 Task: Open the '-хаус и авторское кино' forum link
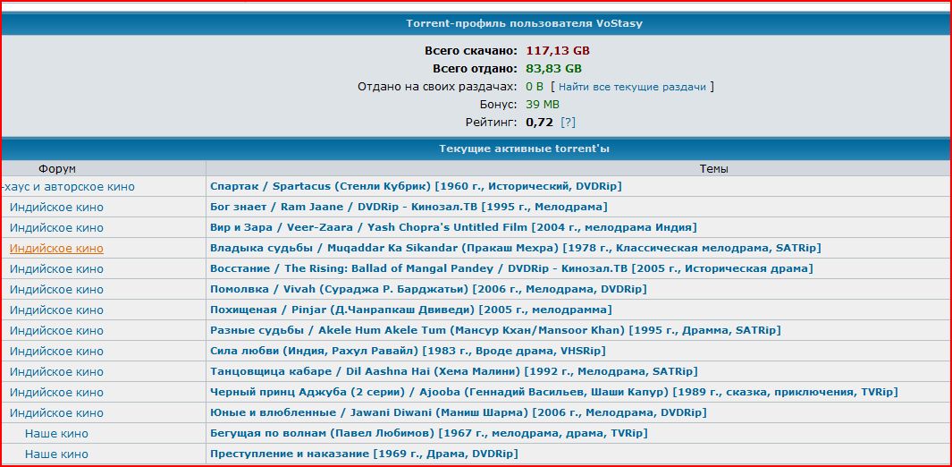[x=67, y=187]
